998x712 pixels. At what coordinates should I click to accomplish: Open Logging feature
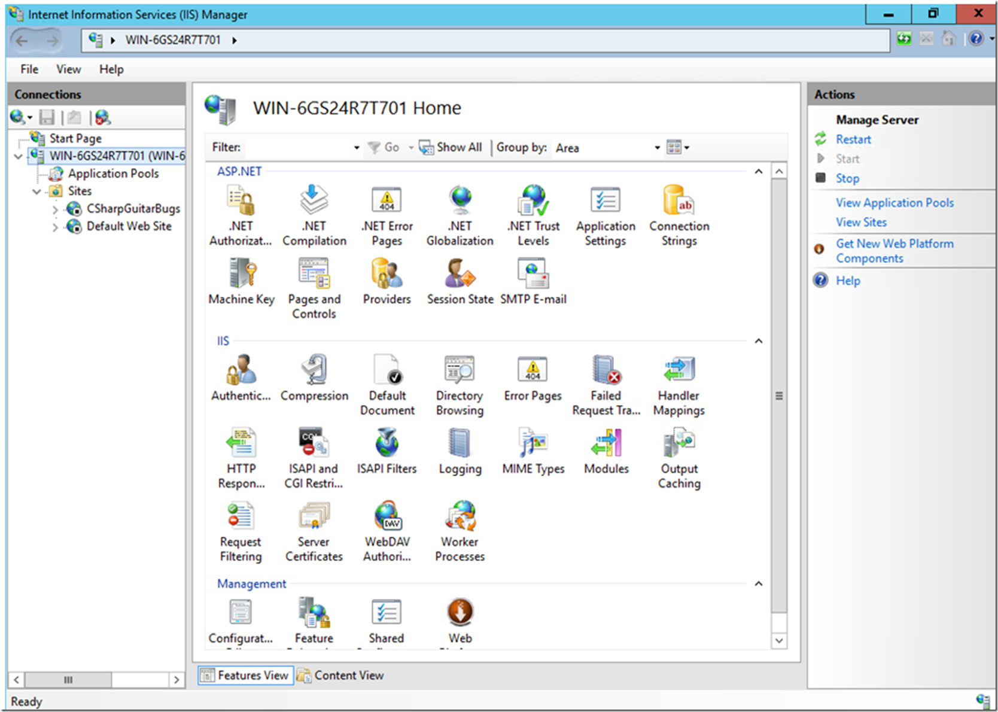[x=460, y=451]
